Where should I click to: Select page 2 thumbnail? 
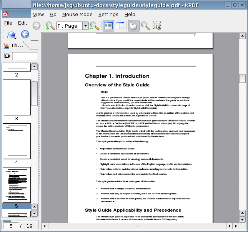(17, 67)
